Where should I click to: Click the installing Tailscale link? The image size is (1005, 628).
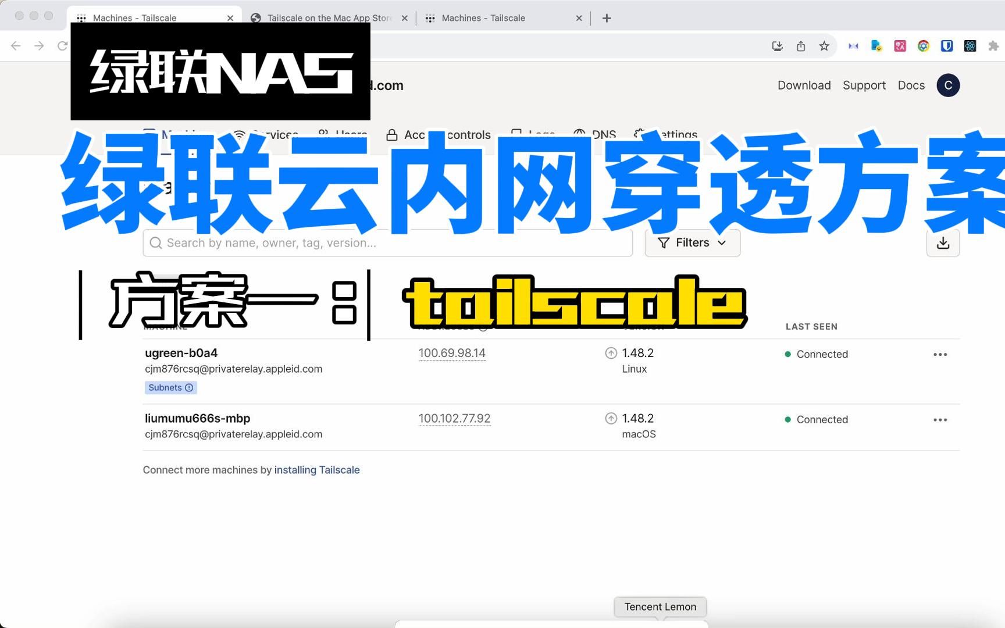(317, 470)
